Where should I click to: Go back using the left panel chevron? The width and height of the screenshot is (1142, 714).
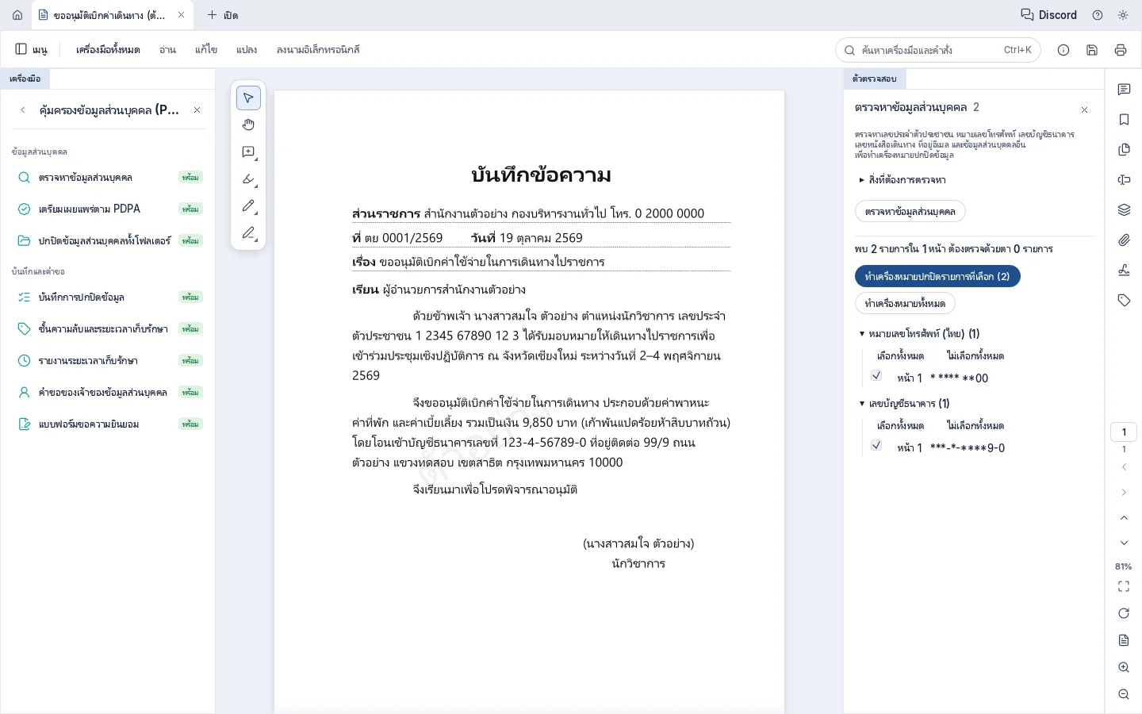click(x=22, y=110)
